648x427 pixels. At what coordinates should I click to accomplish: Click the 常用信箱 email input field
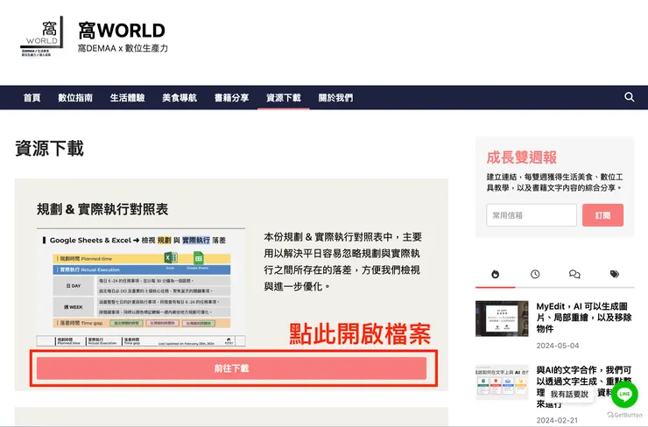[x=531, y=215]
